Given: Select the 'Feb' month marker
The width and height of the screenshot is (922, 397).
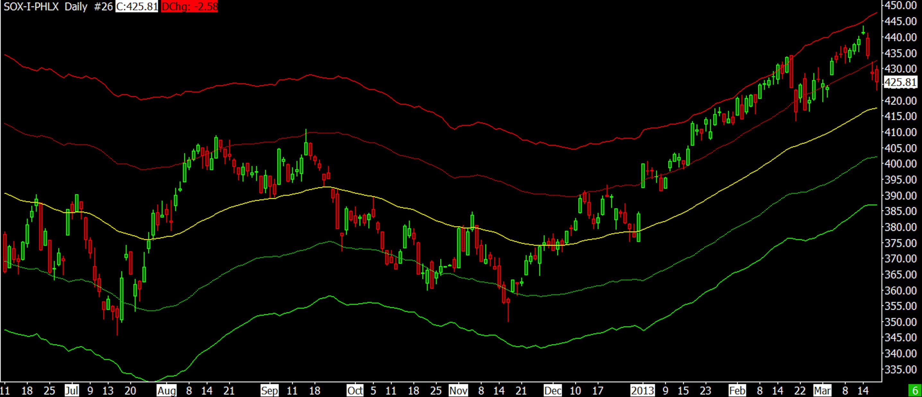Looking at the screenshot, I should 737,390.
